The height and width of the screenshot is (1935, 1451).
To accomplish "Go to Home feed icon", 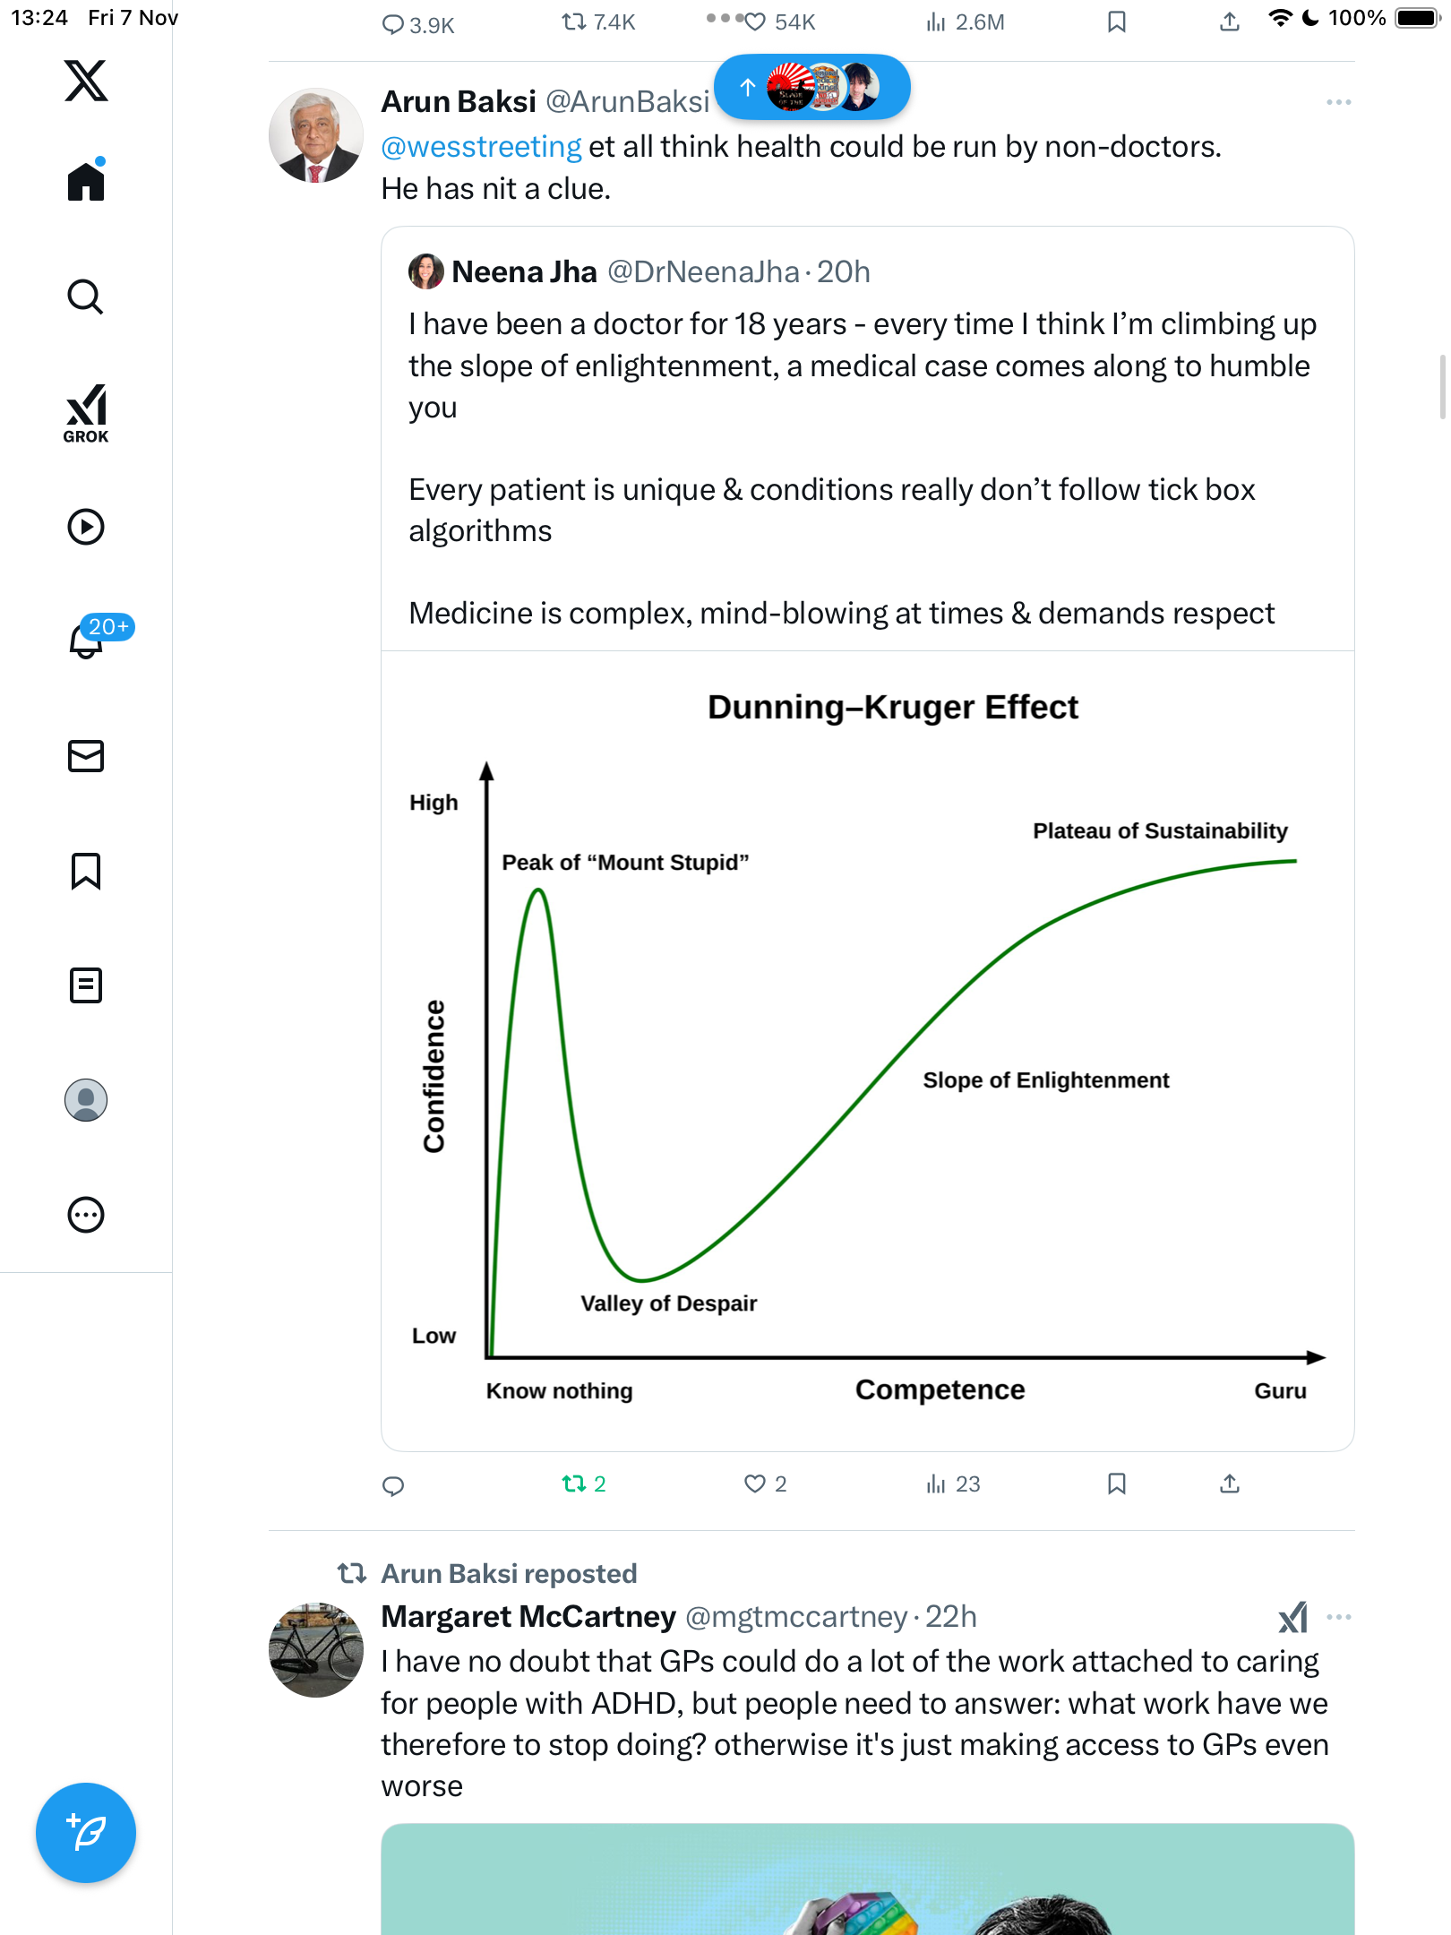I will 86,182.
